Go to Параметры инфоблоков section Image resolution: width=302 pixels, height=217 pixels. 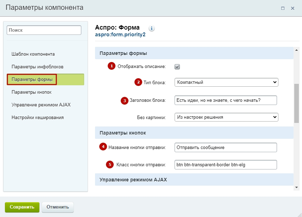pyautogui.click(x=38, y=67)
